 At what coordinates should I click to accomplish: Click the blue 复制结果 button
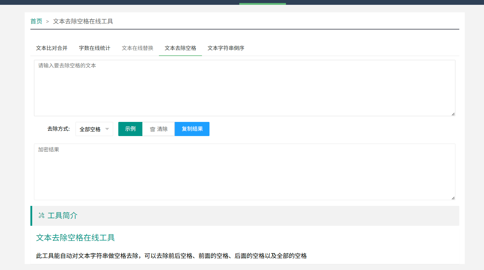[x=192, y=129]
